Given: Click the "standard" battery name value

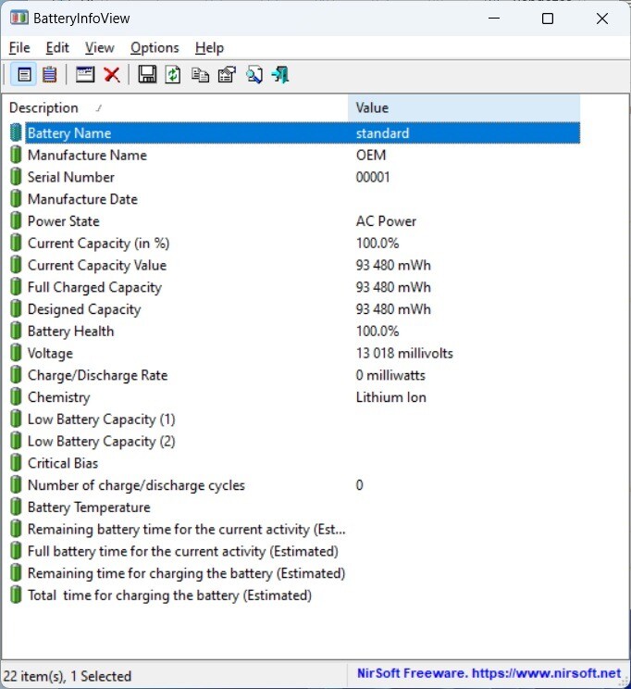Looking at the screenshot, I should tap(382, 132).
